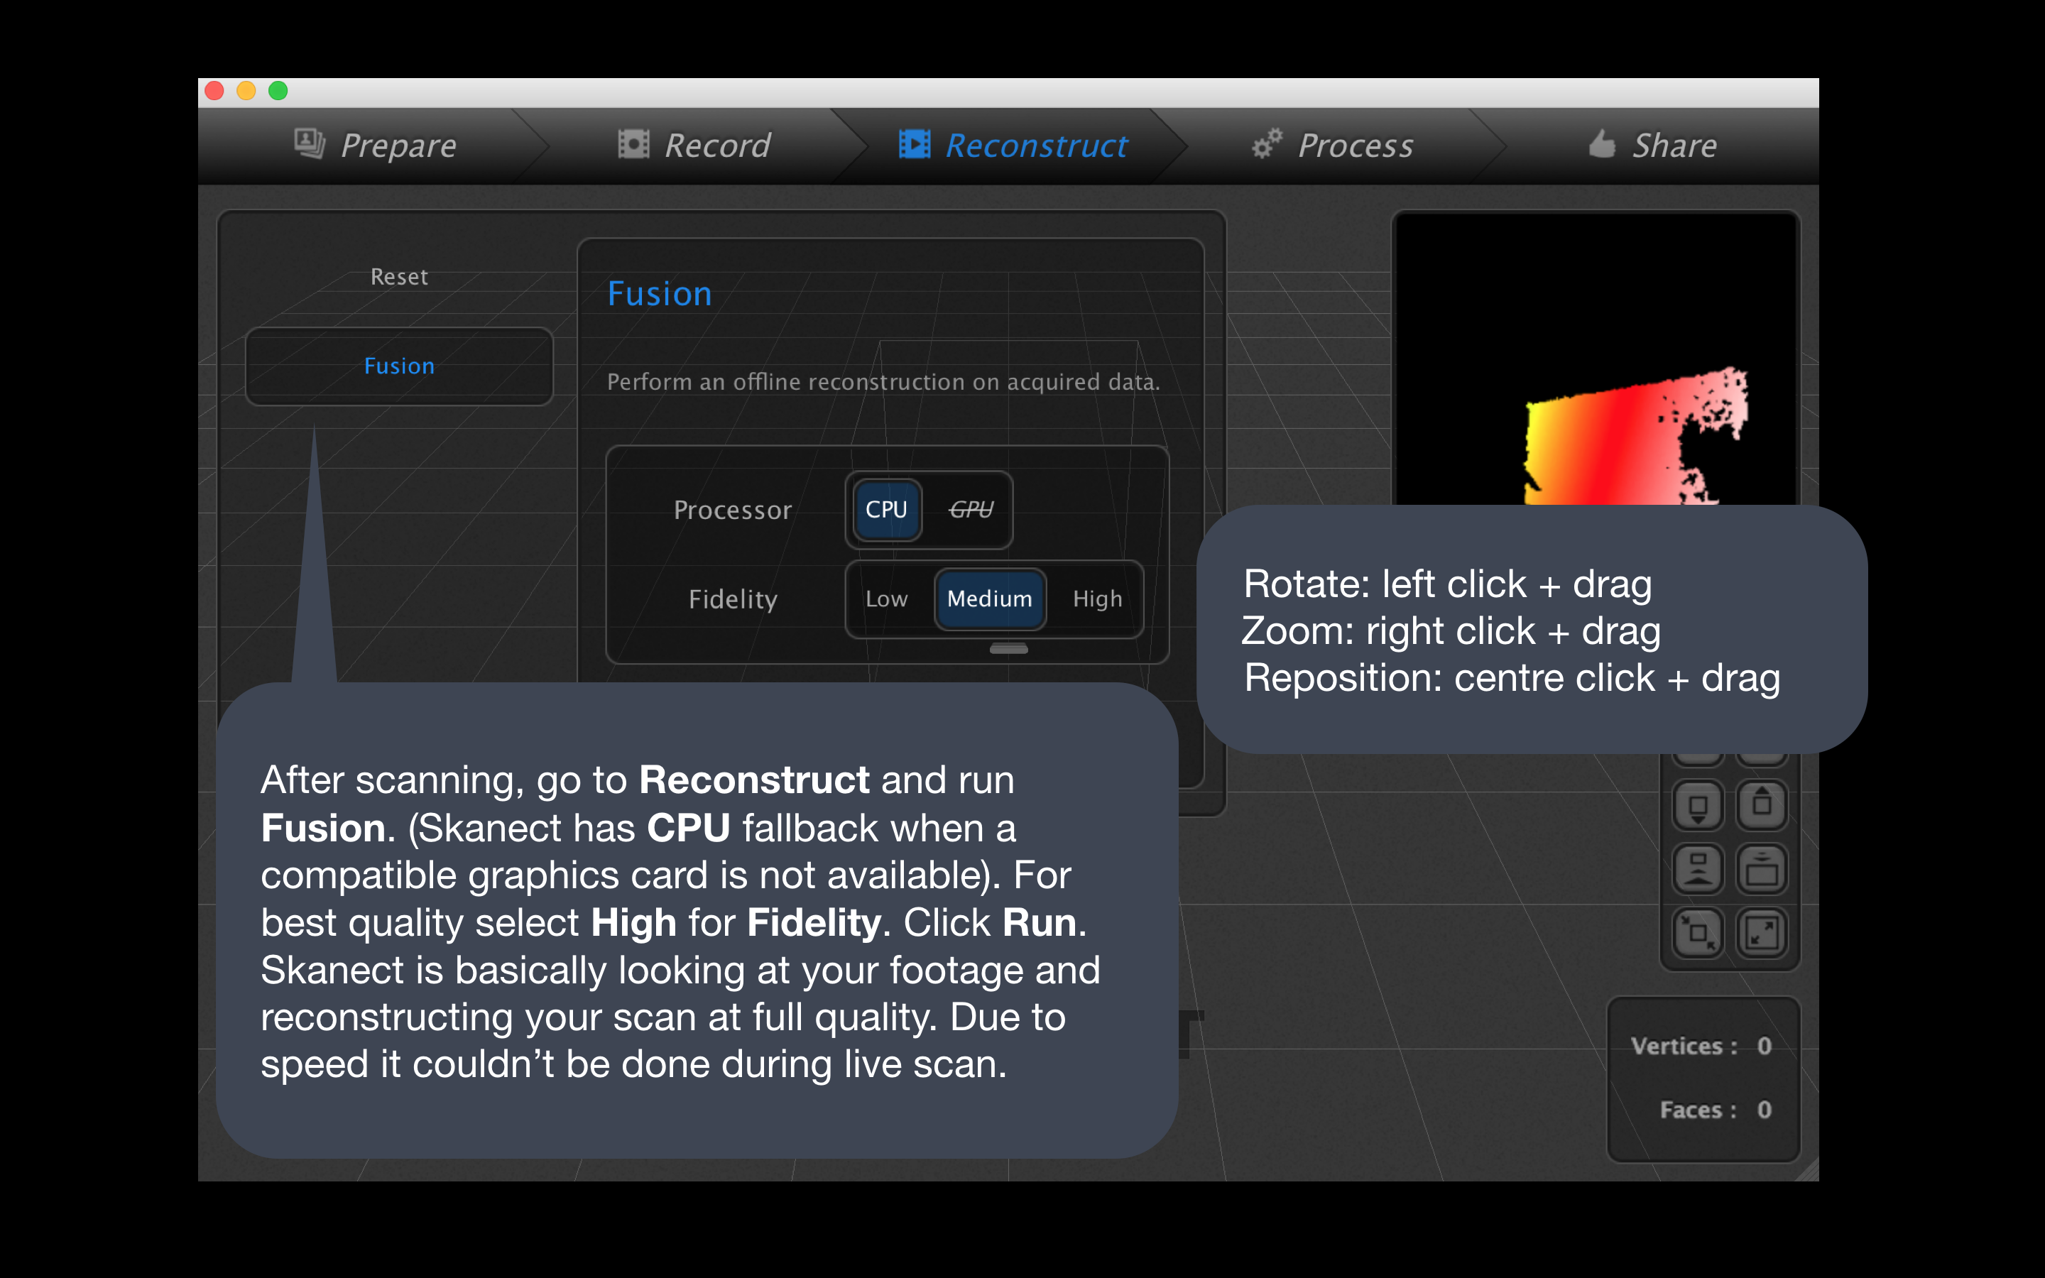Screen dimensions: 2045x1278
Task: Click the move box down icon
Action: tap(1698, 807)
